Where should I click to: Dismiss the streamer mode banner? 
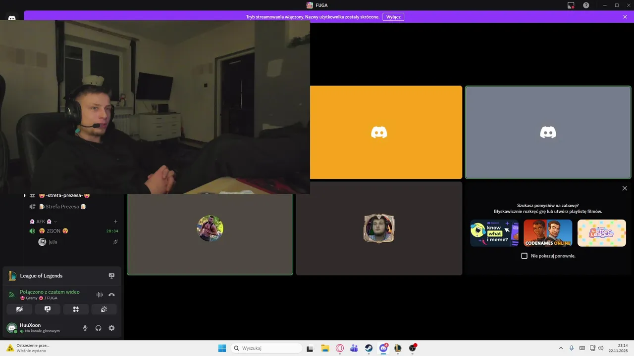point(625,17)
